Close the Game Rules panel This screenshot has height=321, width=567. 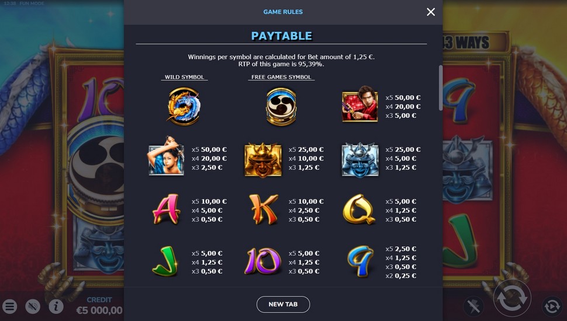[x=431, y=12]
